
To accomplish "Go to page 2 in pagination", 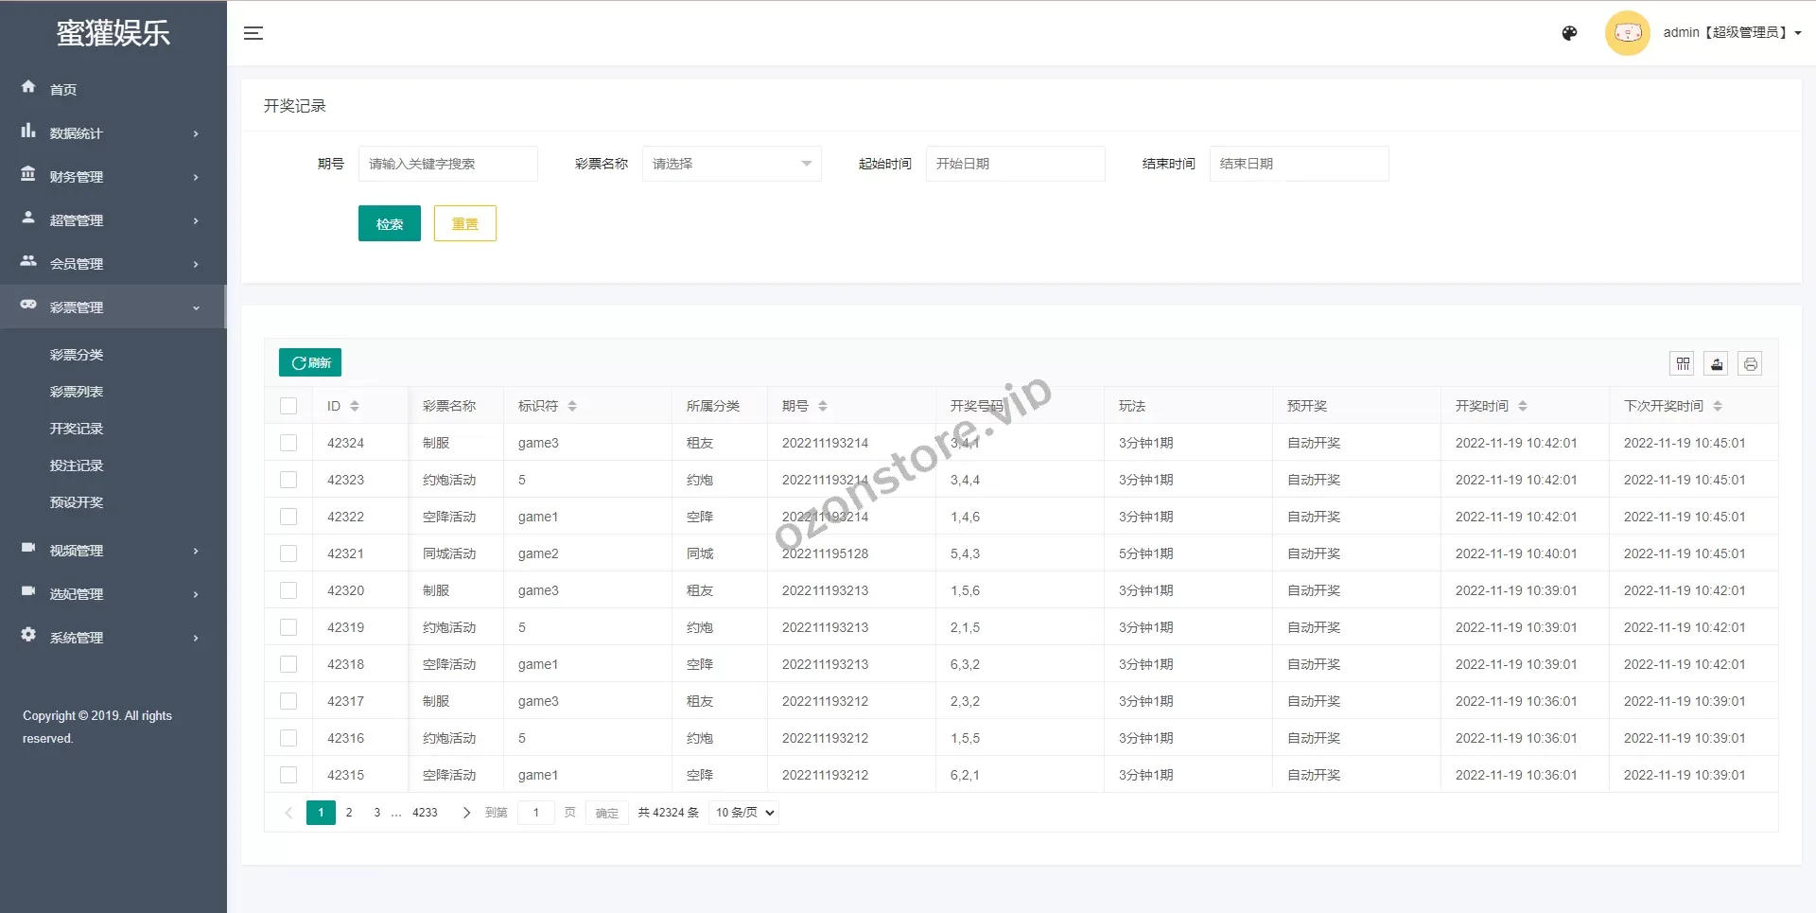I will (349, 813).
